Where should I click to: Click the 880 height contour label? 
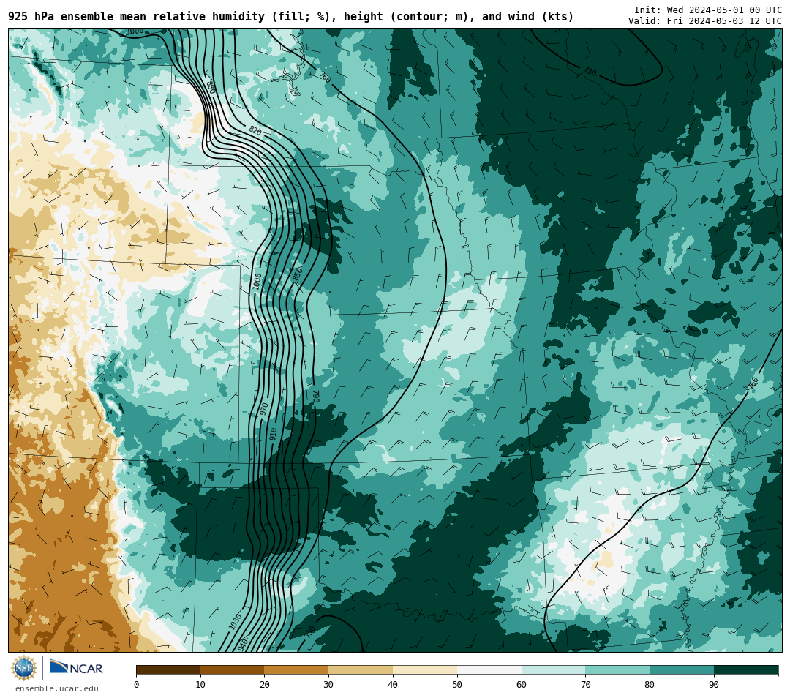[x=211, y=87]
